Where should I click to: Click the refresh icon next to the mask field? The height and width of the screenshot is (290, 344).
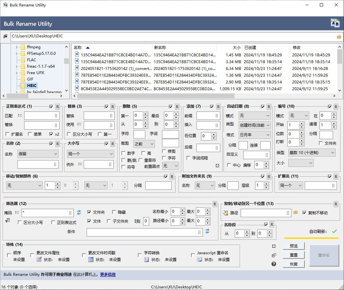click(79, 213)
